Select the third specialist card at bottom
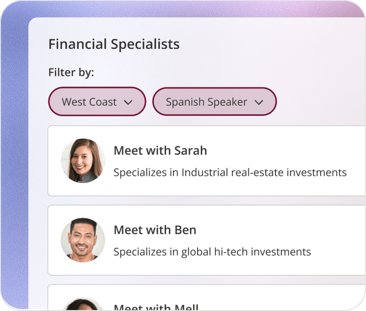The width and height of the screenshot is (366, 311). (x=206, y=297)
